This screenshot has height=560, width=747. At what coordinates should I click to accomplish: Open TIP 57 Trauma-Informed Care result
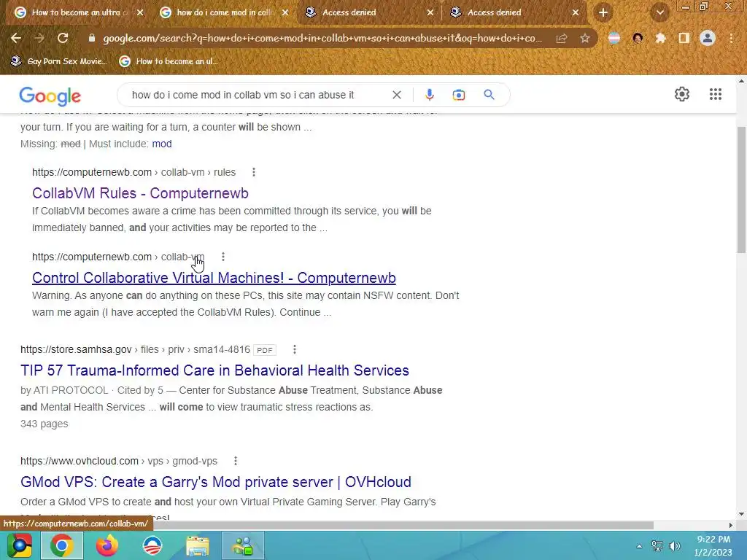coord(215,370)
